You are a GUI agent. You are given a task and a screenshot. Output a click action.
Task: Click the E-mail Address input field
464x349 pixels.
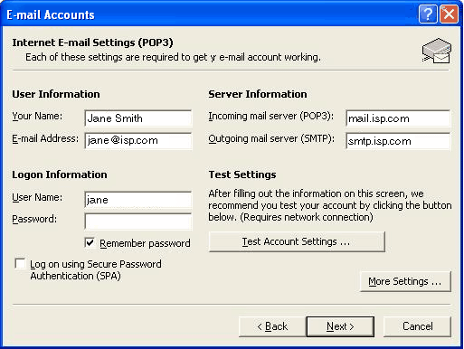(x=138, y=140)
